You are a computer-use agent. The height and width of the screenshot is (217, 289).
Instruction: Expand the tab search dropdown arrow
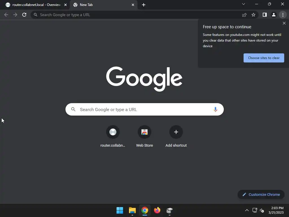click(244, 4)
